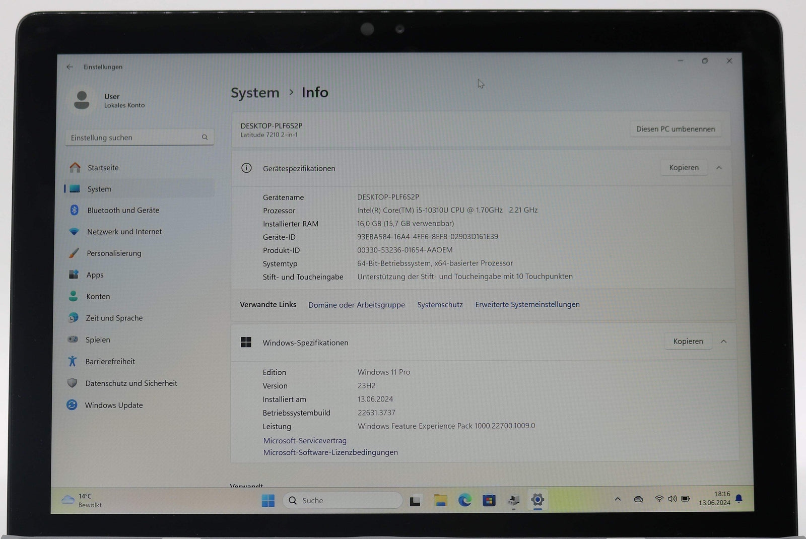806x539 pixels.
Task: Click the Diesen PC umbenennen button
Action: pos(676,129)
